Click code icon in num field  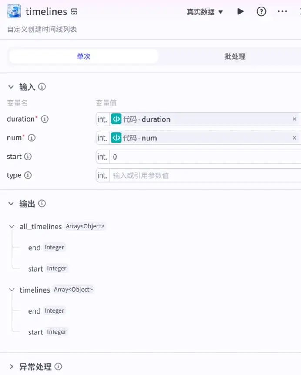[x=117, y=138]
